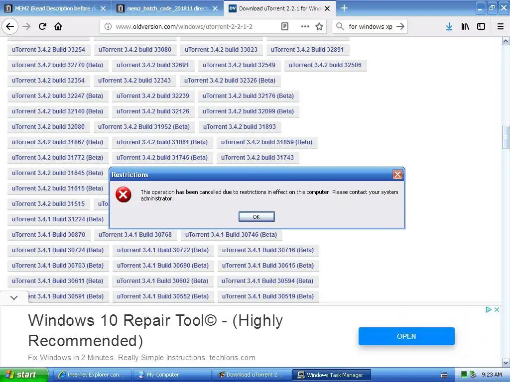
Task: Open uTorrent 3.4.1 Build 31224 (Beta)
Action: point(58,219)
